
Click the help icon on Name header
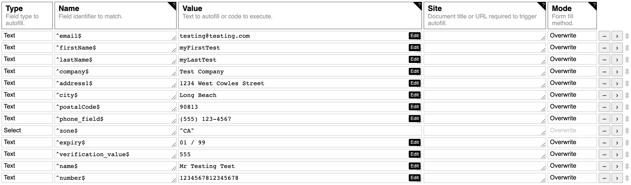[x=173, y=5]
